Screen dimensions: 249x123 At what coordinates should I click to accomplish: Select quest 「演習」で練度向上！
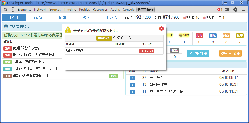pyautogui.click(x=29, y=62)
